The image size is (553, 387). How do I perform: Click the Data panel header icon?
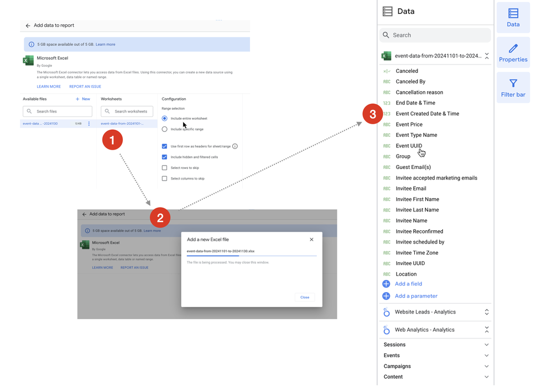click(x=388, y=11)
